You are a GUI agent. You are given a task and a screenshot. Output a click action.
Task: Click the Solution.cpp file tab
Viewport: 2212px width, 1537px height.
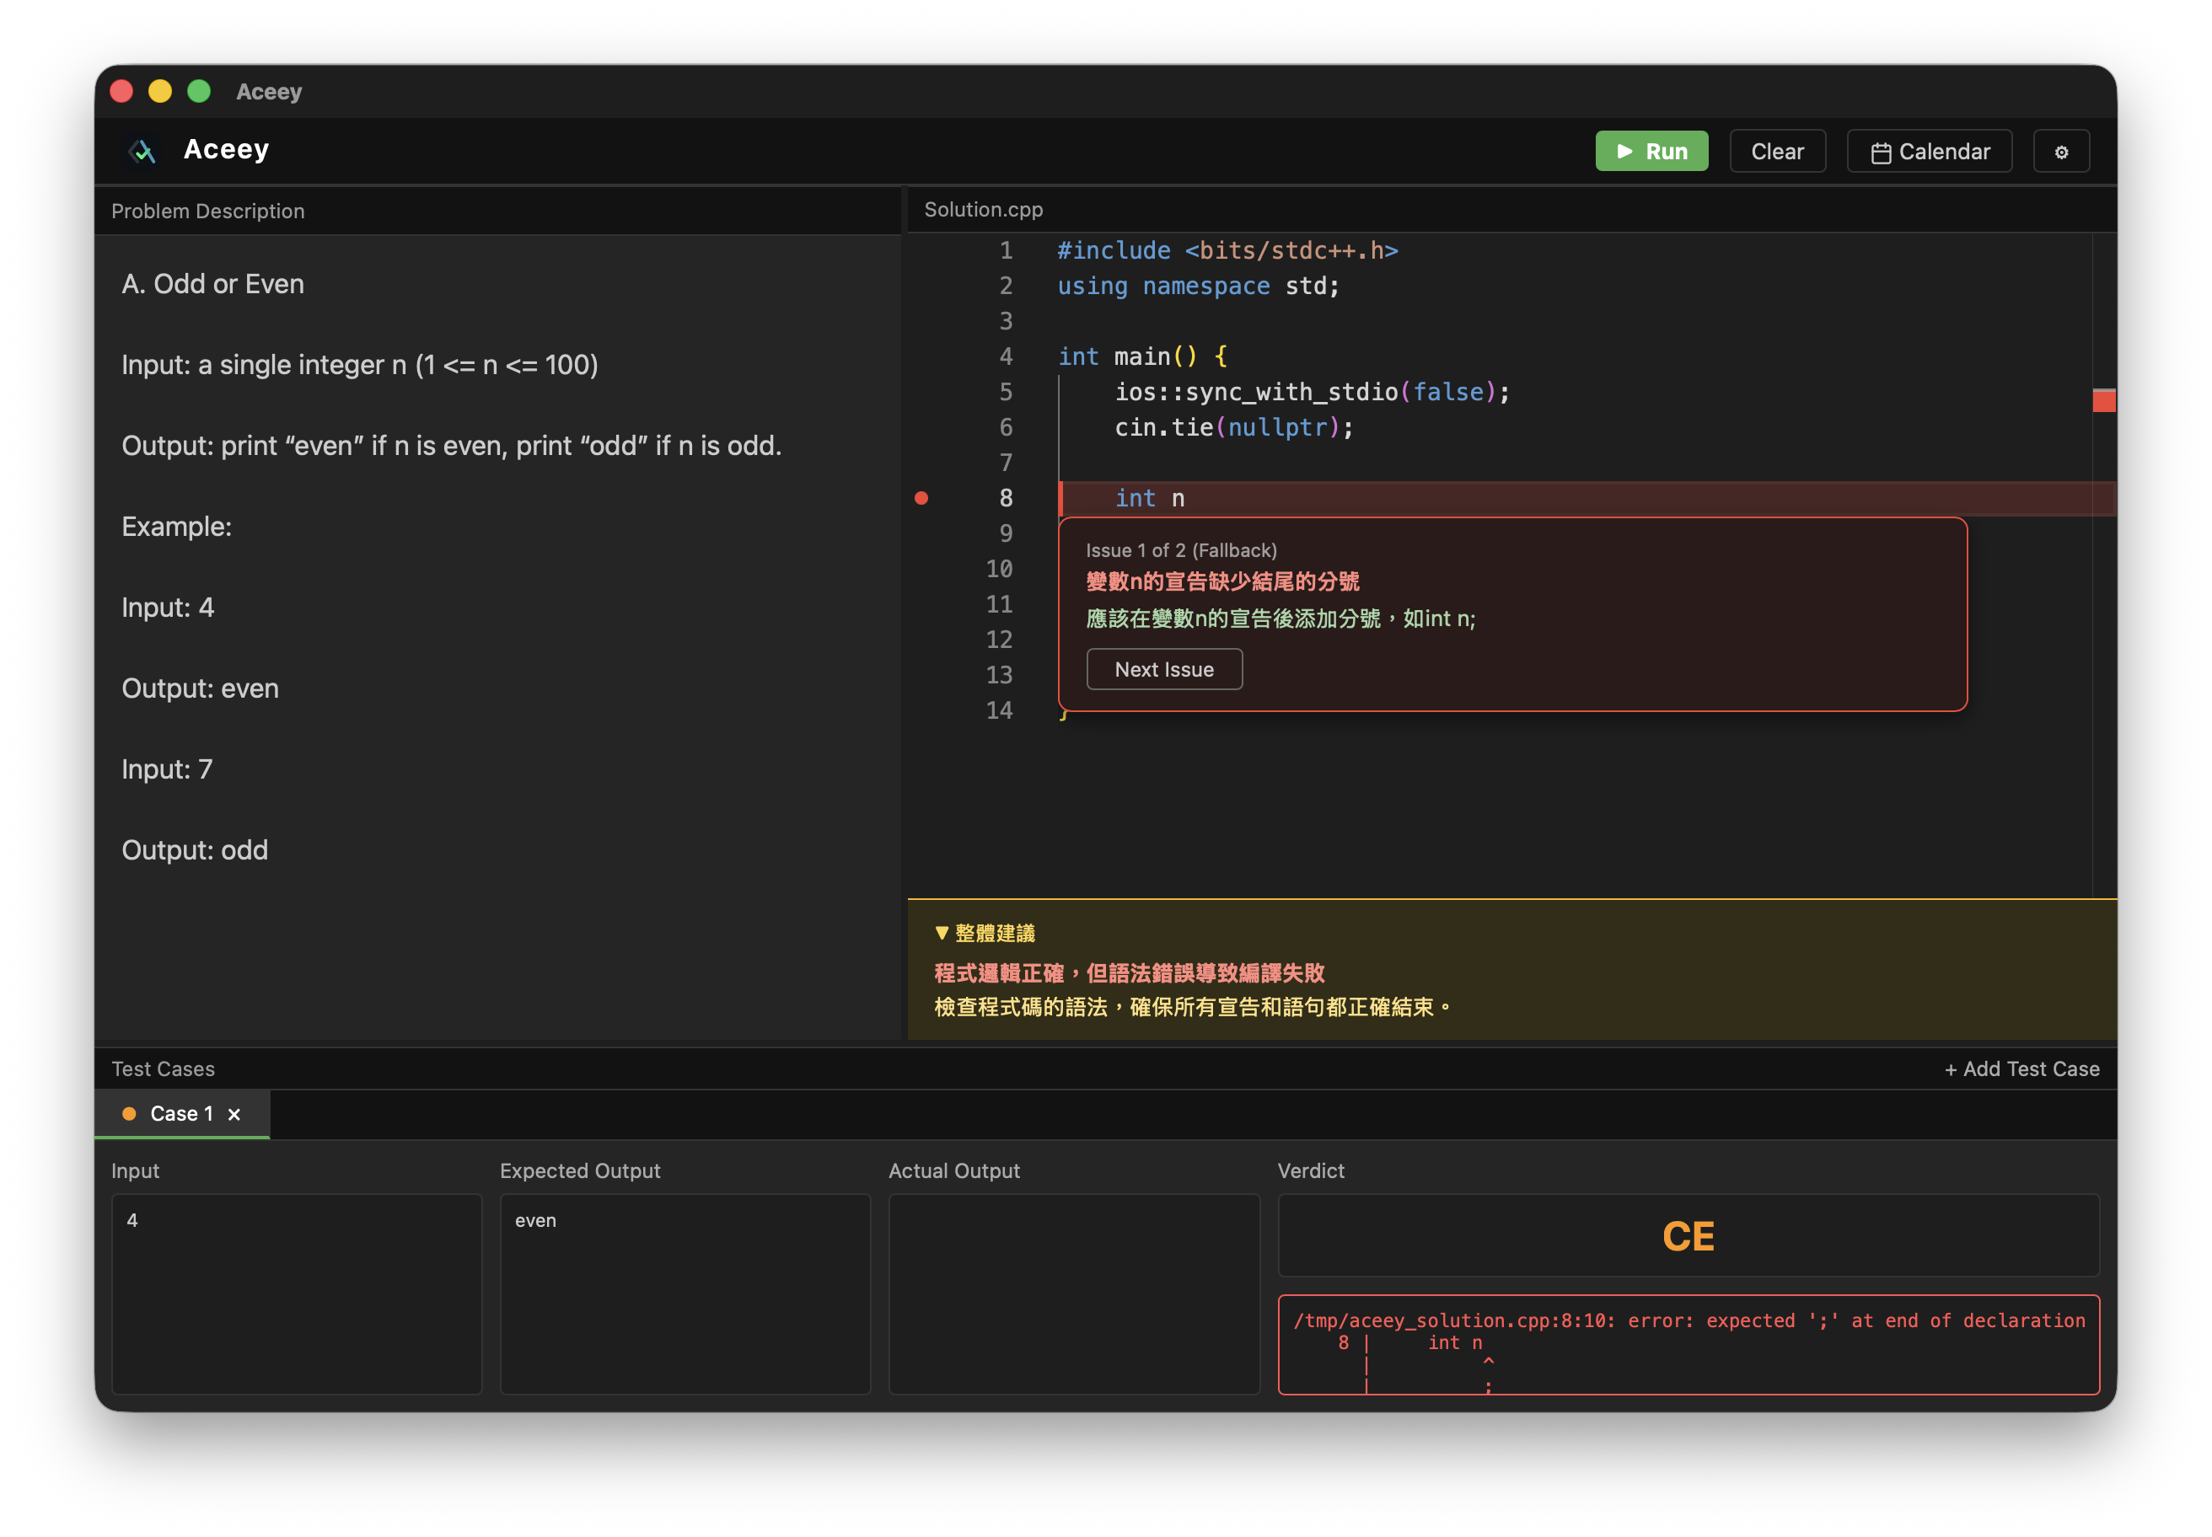tap(983, 209)
